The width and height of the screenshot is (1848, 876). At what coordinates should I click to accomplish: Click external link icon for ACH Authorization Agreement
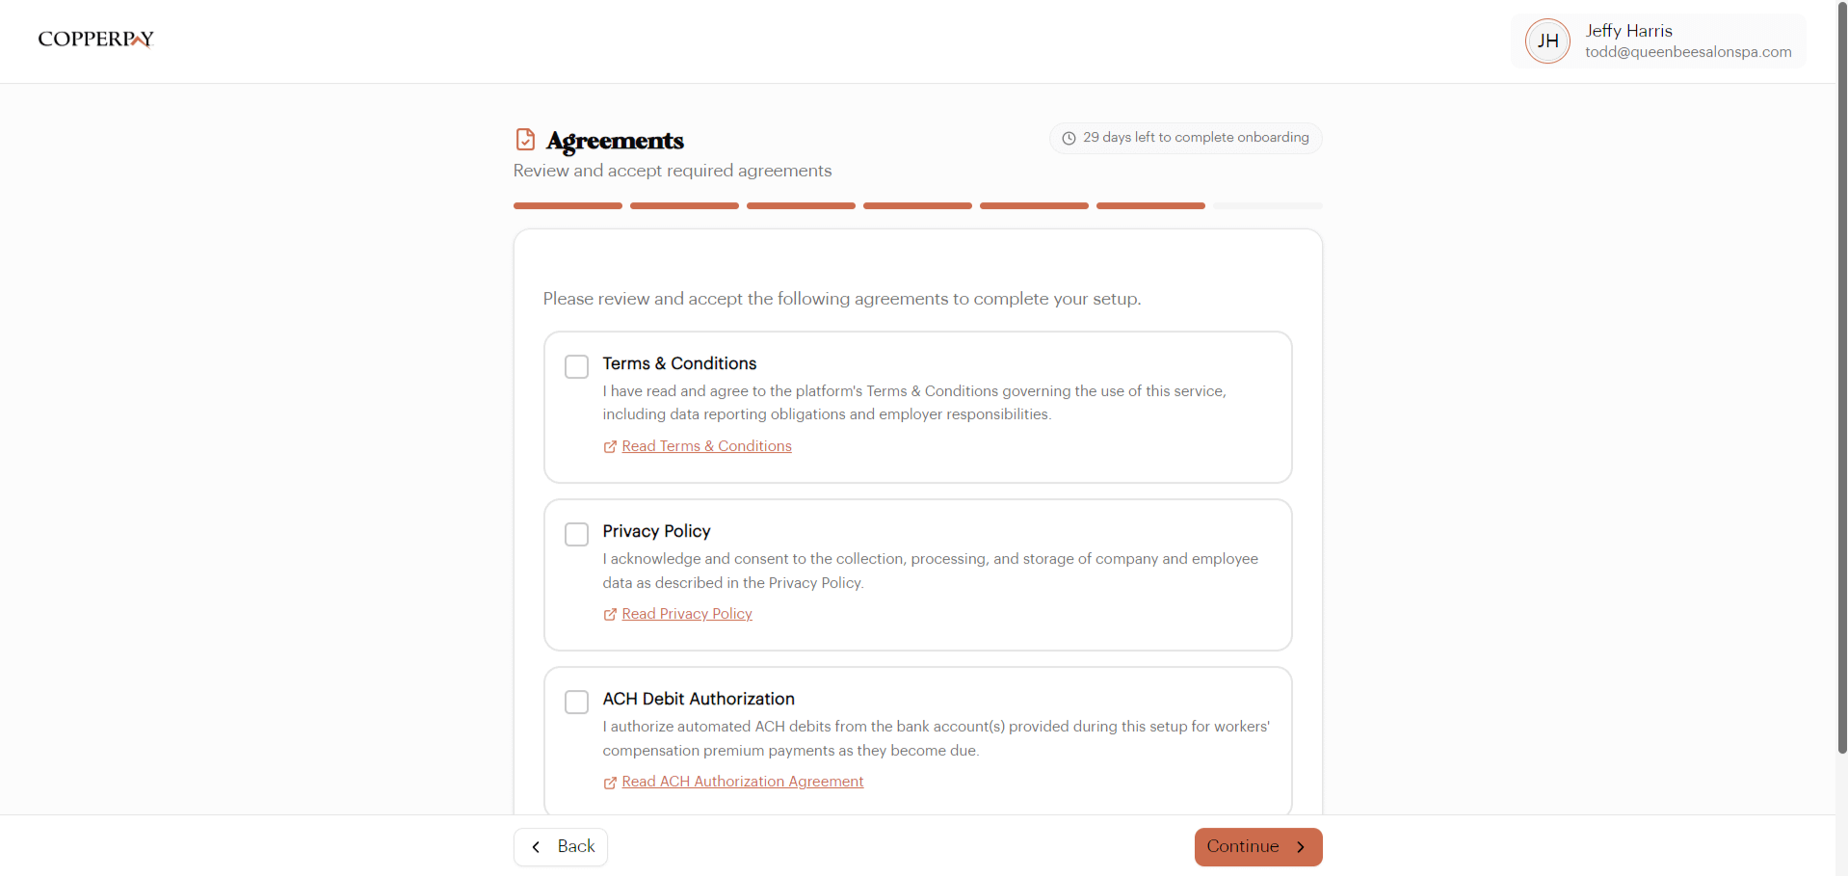point(610,783)
